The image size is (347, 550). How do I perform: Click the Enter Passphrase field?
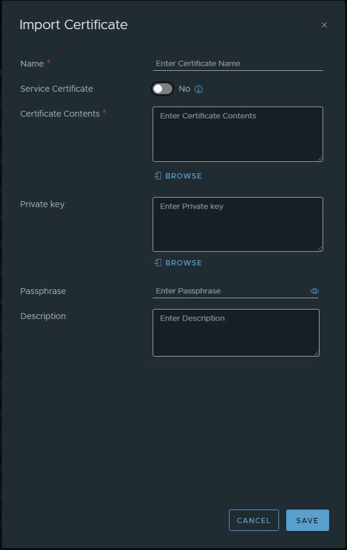point(227,291)
